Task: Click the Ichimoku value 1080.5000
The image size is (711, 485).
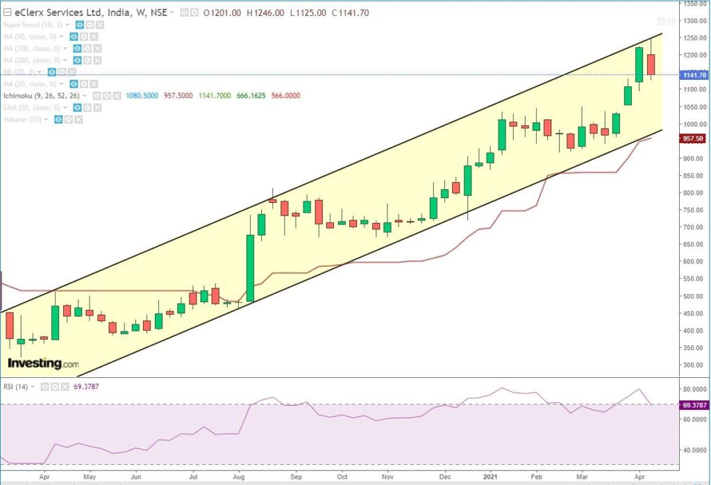Action: [142, 96]
